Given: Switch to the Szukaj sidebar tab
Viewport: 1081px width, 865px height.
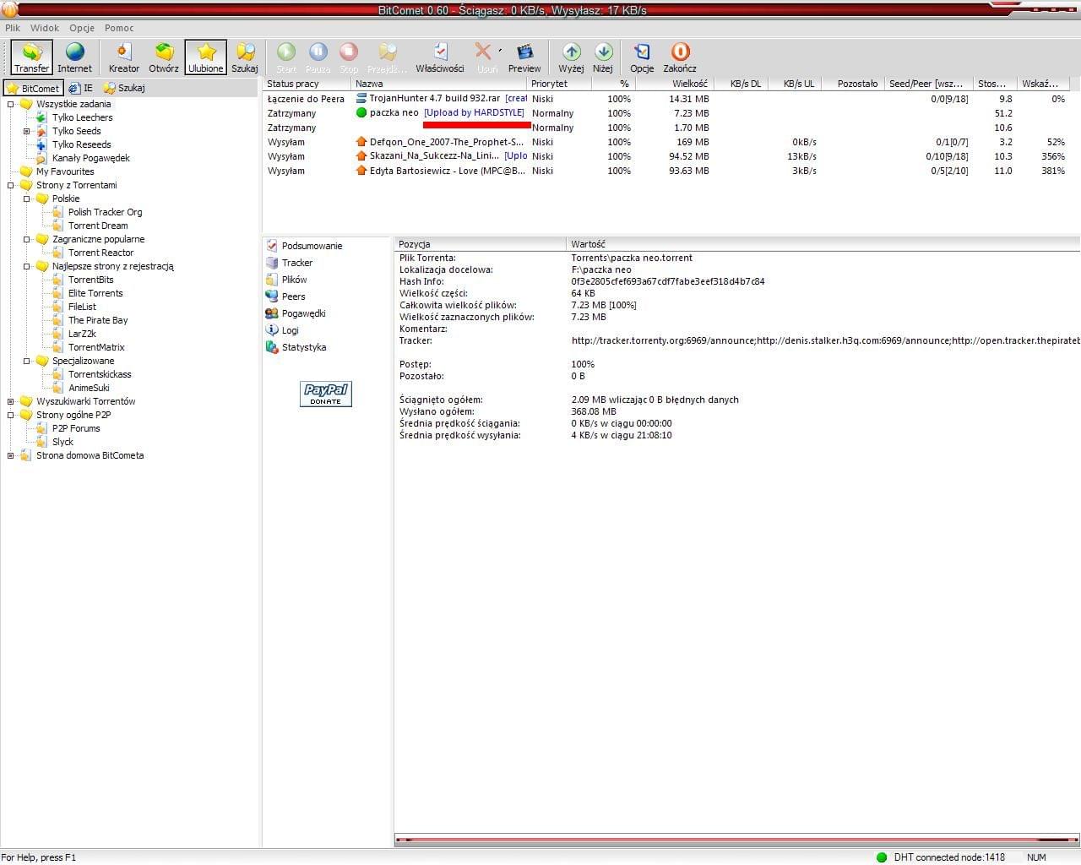Looking at the screenshot, I should coord(124,88).
